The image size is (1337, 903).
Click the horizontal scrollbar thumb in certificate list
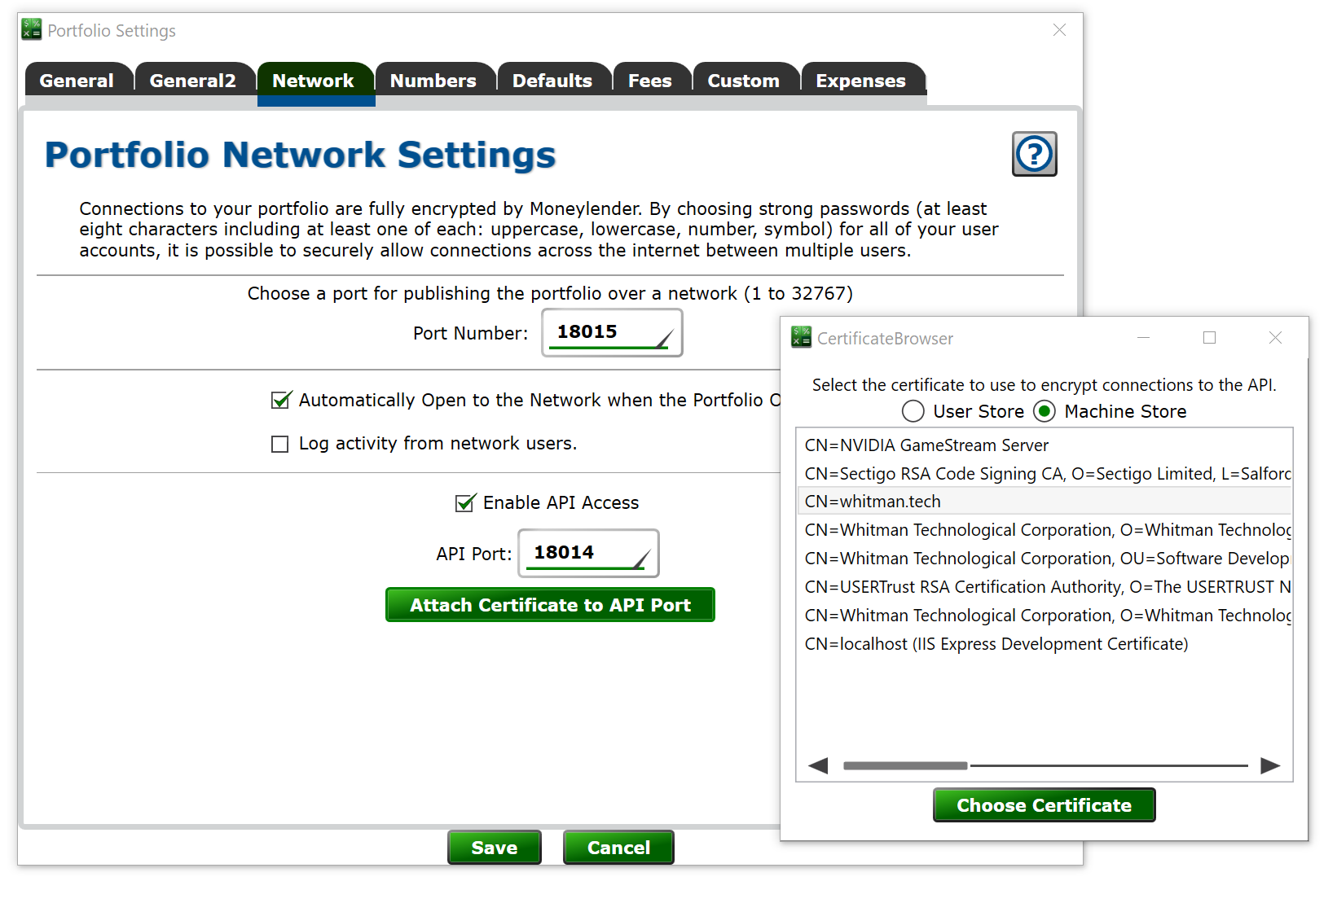[905, 765]
